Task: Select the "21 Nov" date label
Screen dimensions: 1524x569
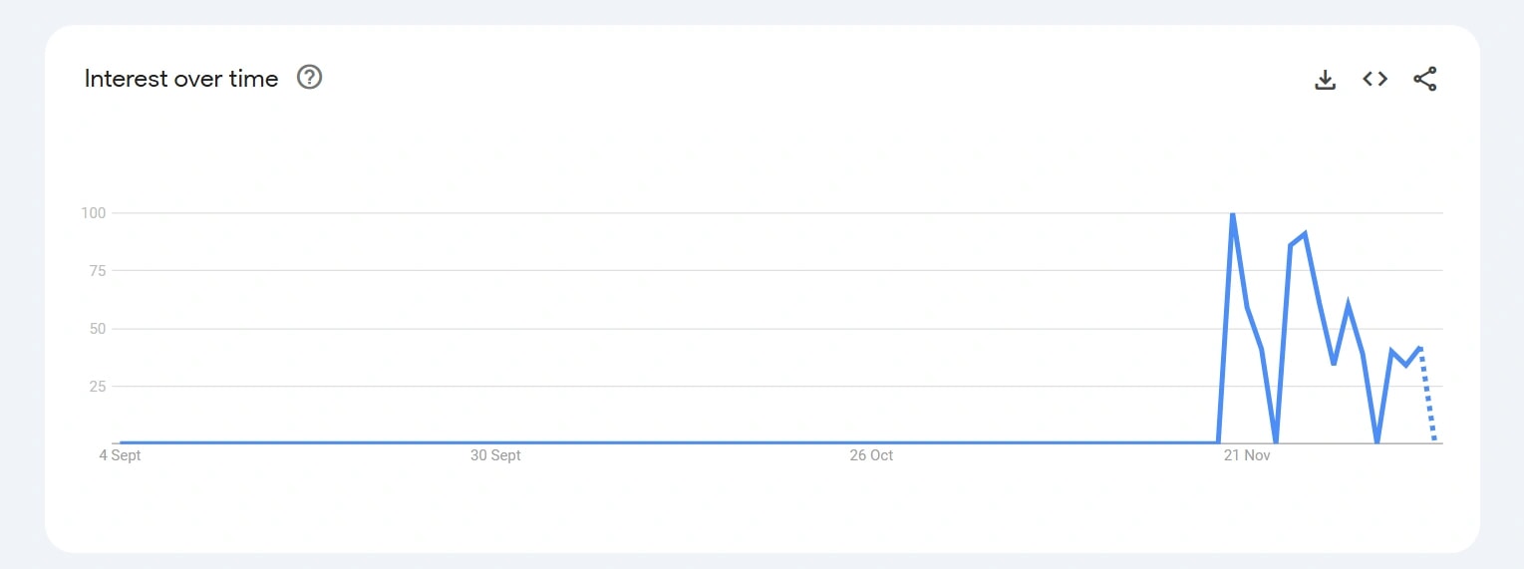Action: [x=1247, y=455]
